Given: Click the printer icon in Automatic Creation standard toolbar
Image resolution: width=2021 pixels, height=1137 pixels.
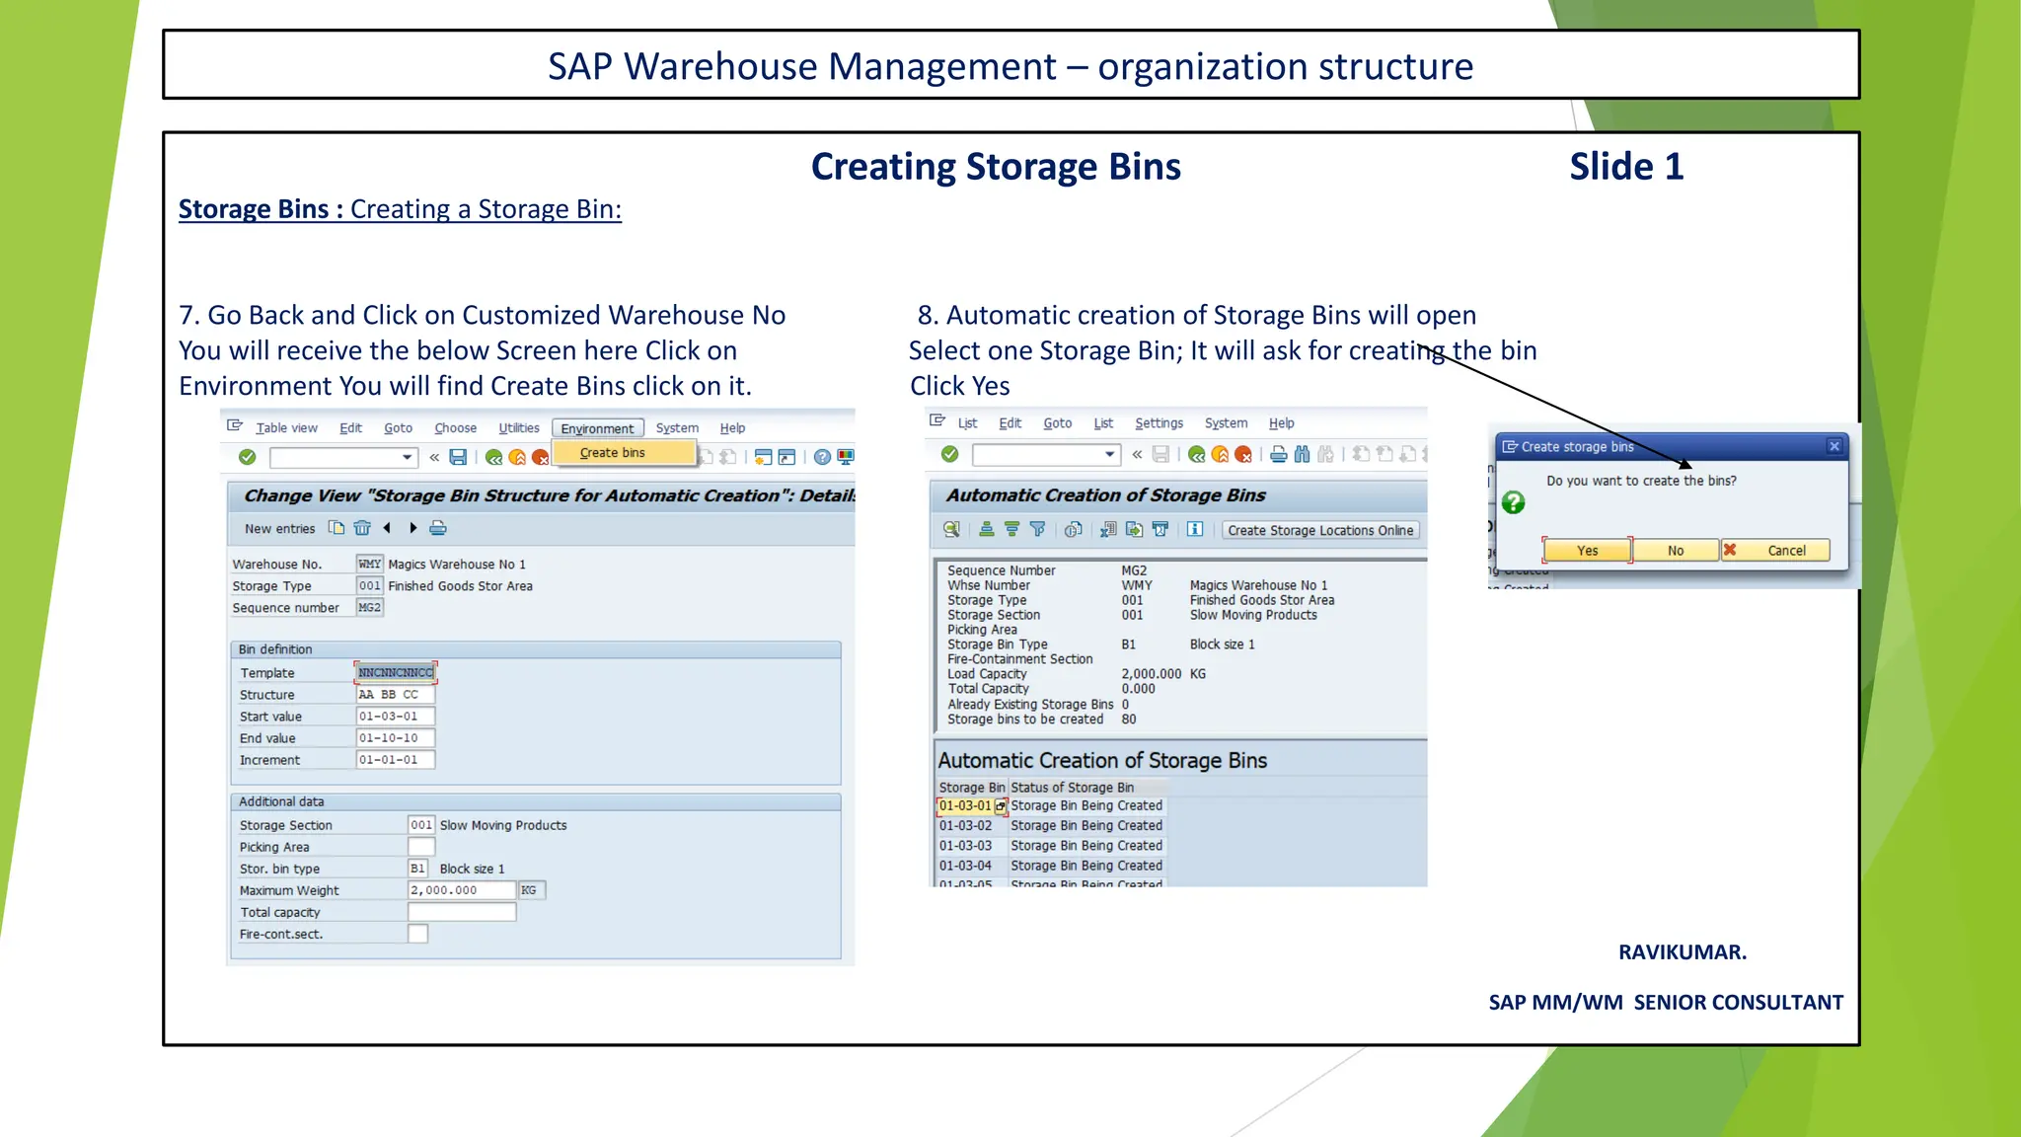Looking at the screenshot, I should tap(1278, 454).
